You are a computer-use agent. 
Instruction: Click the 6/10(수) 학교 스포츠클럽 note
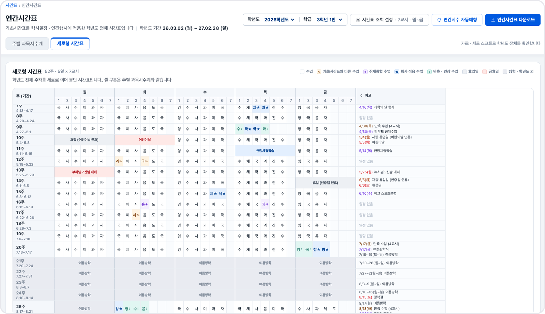[378, 194]
